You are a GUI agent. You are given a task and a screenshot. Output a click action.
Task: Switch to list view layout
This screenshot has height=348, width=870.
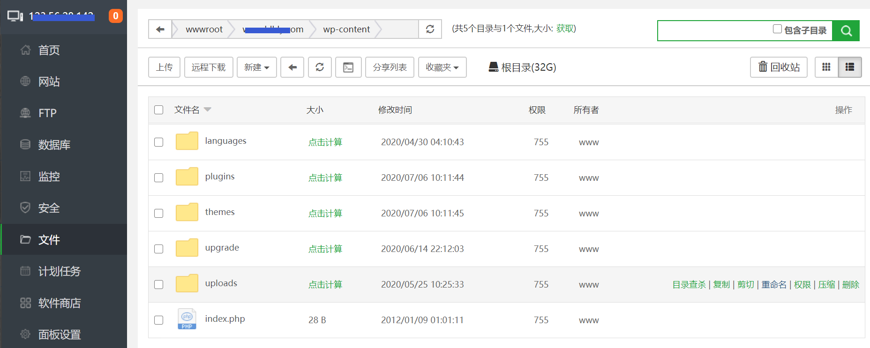pyautogui.click(x=850, y=67)
